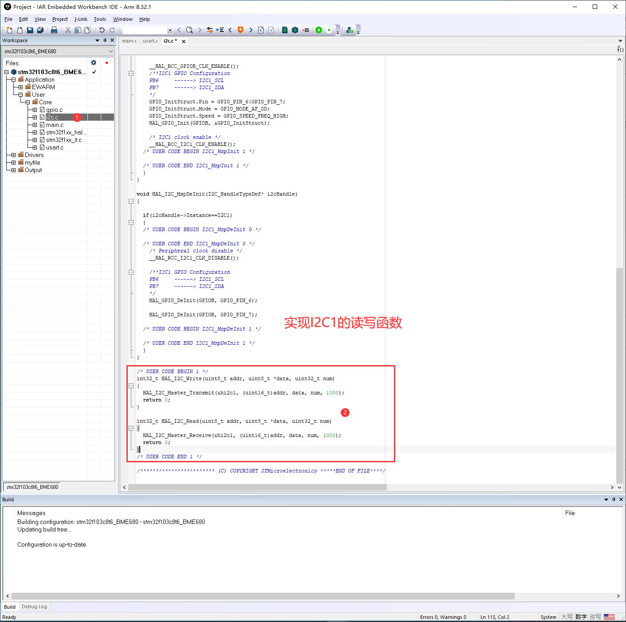Viewport: 626px width, 622px height.
Task: Open the Save All toolbar icon
Action: (39, 30)
